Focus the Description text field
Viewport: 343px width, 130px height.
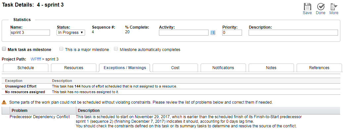coord(293,33)
